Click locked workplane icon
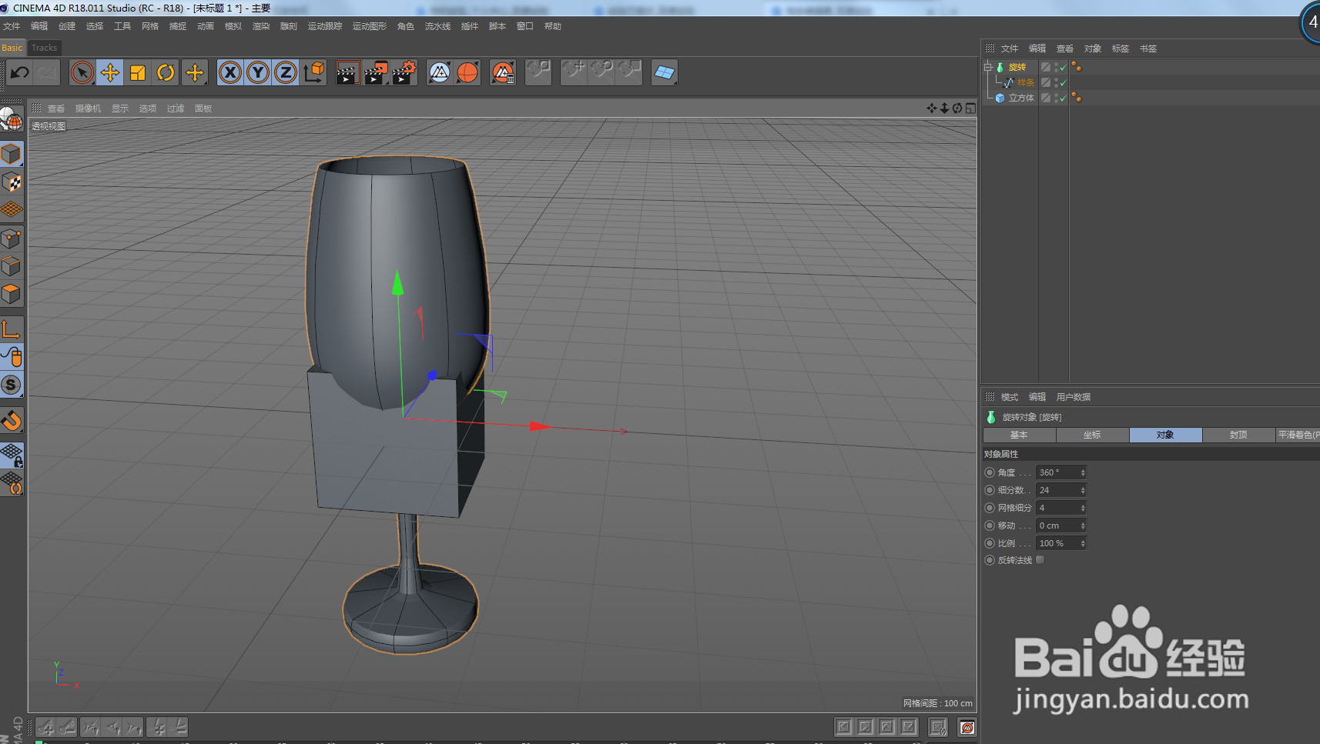The image size is (1320, 744). 12,455
